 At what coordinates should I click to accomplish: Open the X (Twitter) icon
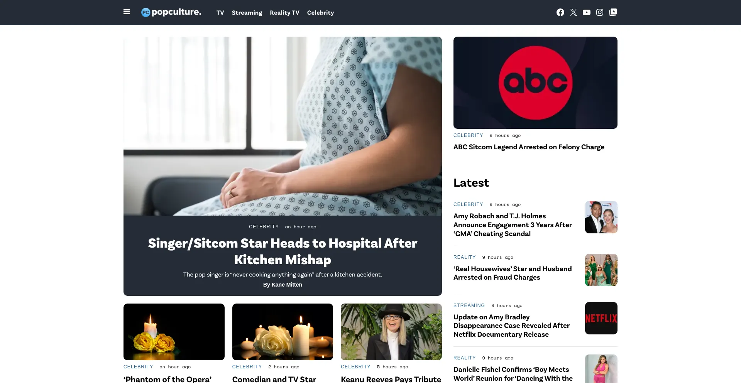tap(574, 12)
